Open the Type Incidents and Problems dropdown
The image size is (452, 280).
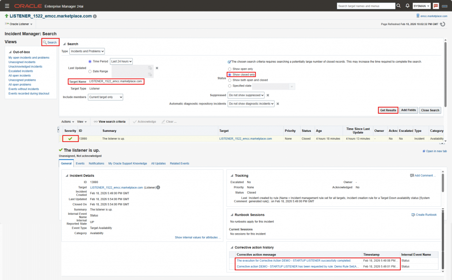pyautogui.click(x=87, y=52)
